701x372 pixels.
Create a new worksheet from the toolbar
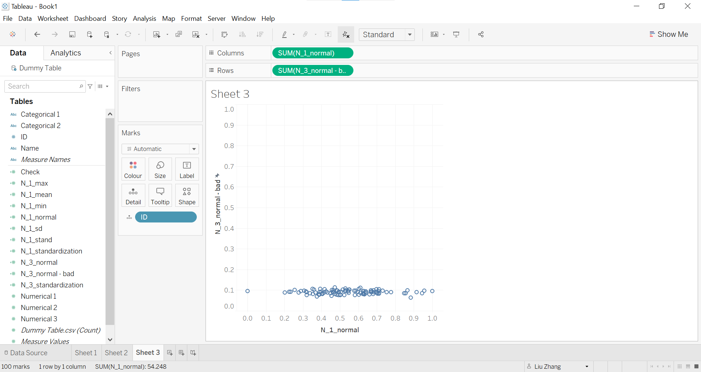[157, 34]
